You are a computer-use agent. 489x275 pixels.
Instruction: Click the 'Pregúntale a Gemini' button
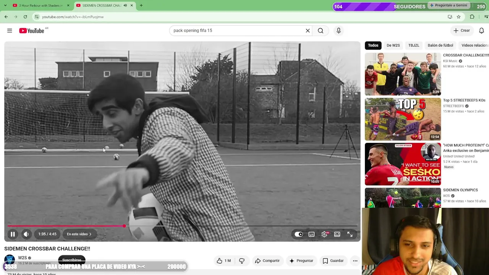click(x=449, y=5)
